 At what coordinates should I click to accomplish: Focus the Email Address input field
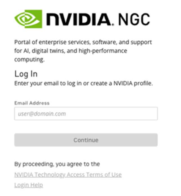point(86,114)
